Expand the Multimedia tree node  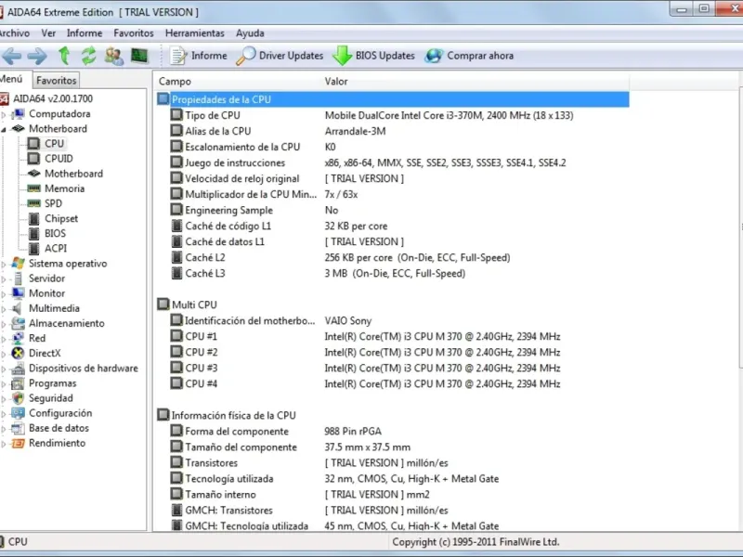4,309
